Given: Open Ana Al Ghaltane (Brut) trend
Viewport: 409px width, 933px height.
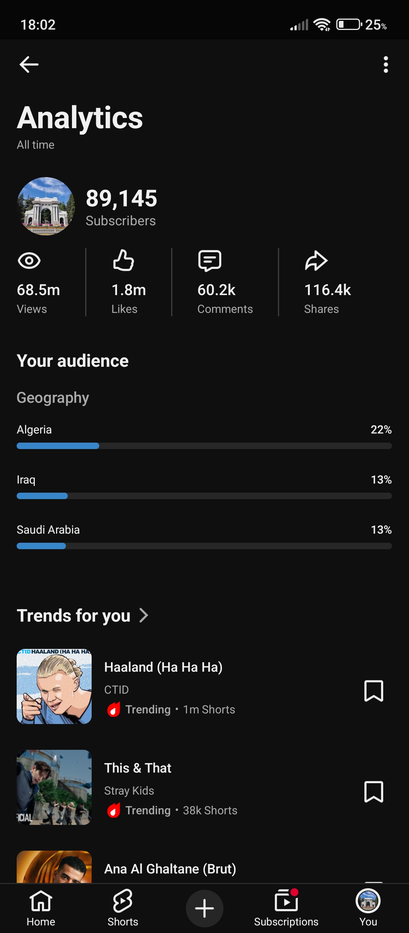Looking at the screenshot, I should [170, 869].
